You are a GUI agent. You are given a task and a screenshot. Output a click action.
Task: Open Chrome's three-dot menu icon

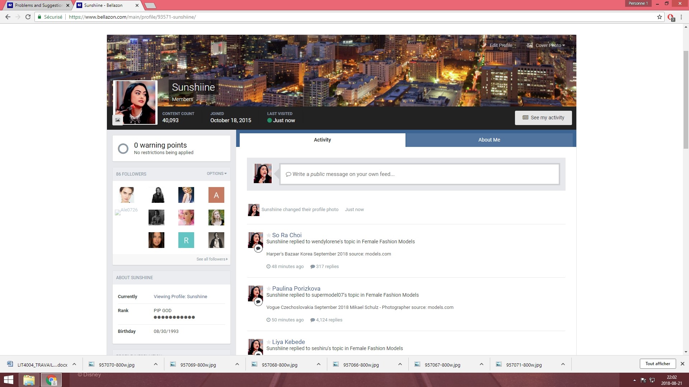(x=681, y=17)
